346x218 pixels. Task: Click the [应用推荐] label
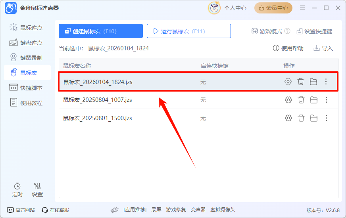(135, 210)
